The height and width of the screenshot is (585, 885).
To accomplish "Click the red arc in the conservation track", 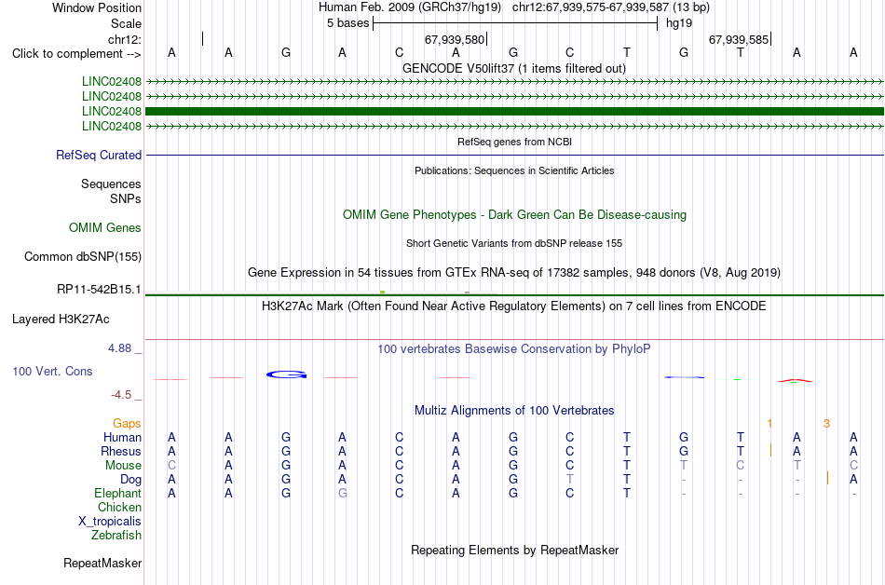I will point(795,381).
